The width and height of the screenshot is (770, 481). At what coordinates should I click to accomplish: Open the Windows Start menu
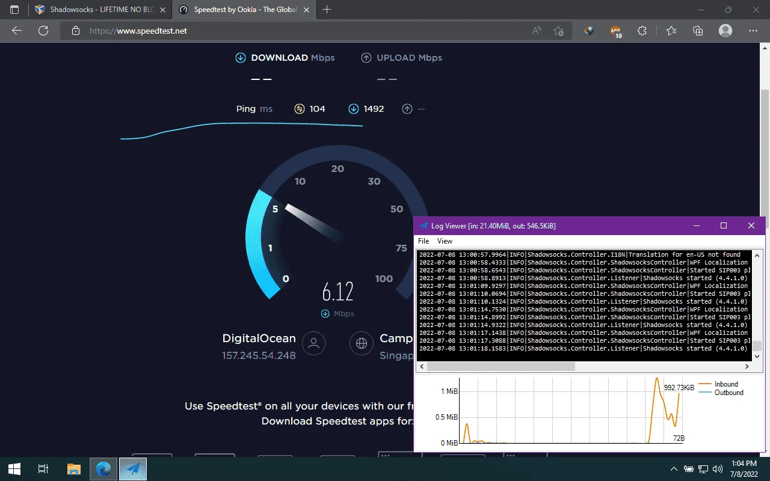click(x=14, y=469)
